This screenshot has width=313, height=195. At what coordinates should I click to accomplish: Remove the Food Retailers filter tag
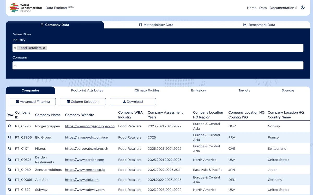tap(44, 48)
